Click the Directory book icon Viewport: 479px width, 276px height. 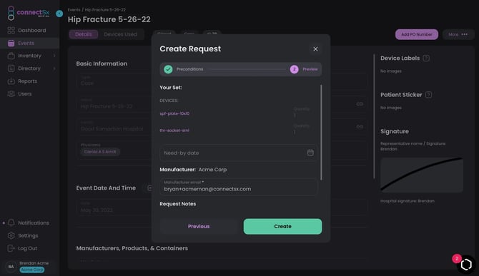pos(11,68)
